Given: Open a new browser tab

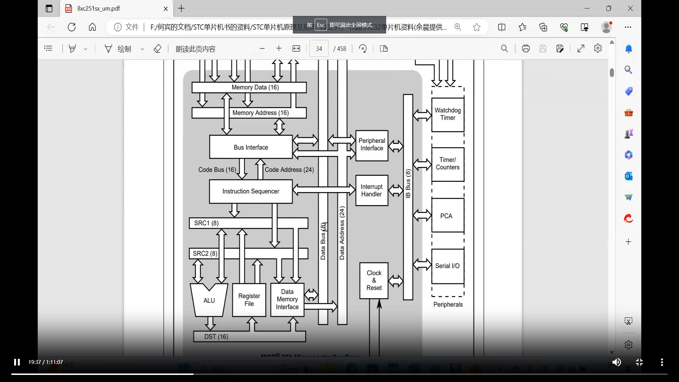Looking at the screenshot, I should pyautogui.click(x=181, y=8).
